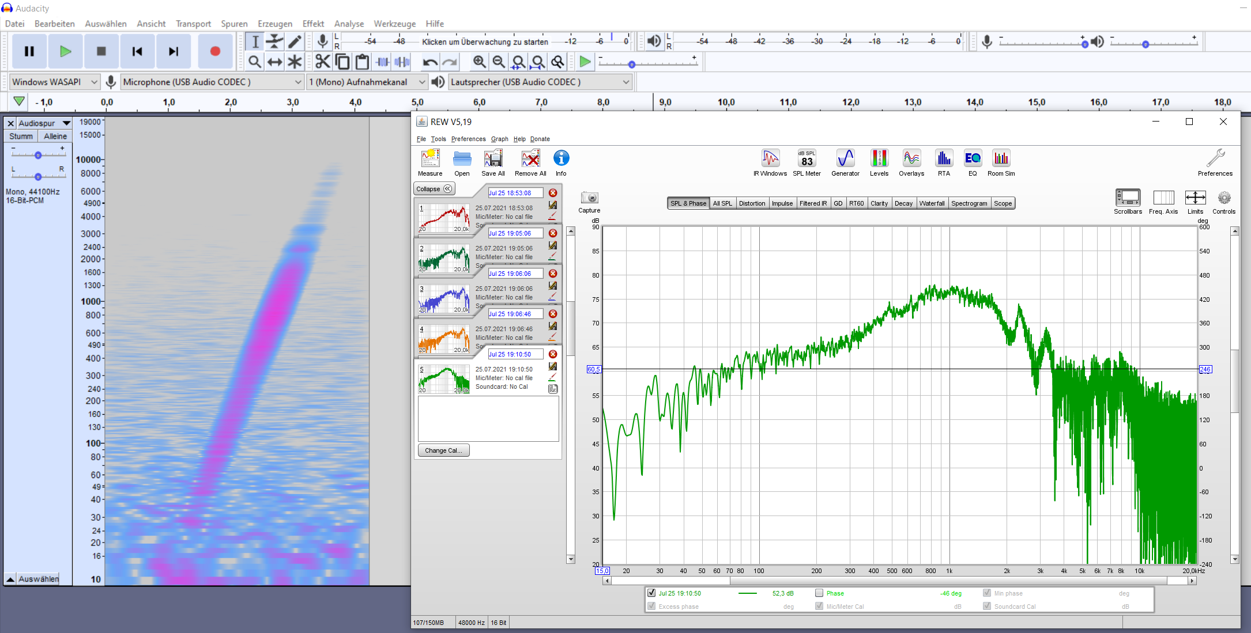This screenshot has width=1251, height=633.
Task: Open the REW EQ window
Action: pyautogui.click(x=973, y=163)
